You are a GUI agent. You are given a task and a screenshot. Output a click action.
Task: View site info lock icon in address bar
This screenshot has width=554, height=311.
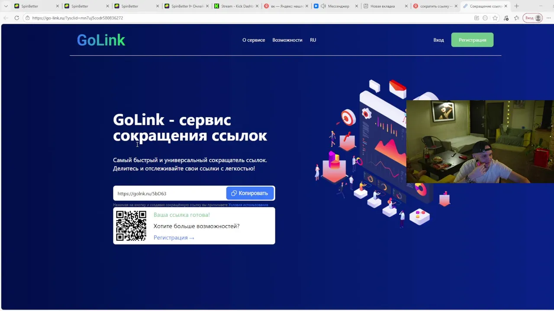(x=27, y=18)
